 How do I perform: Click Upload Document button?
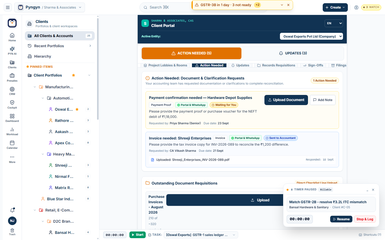click(x=286, y=100)
